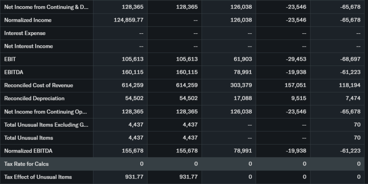Click the Normalized Income row label
Screen dimensions: 368x184
[x=28, y=20]
